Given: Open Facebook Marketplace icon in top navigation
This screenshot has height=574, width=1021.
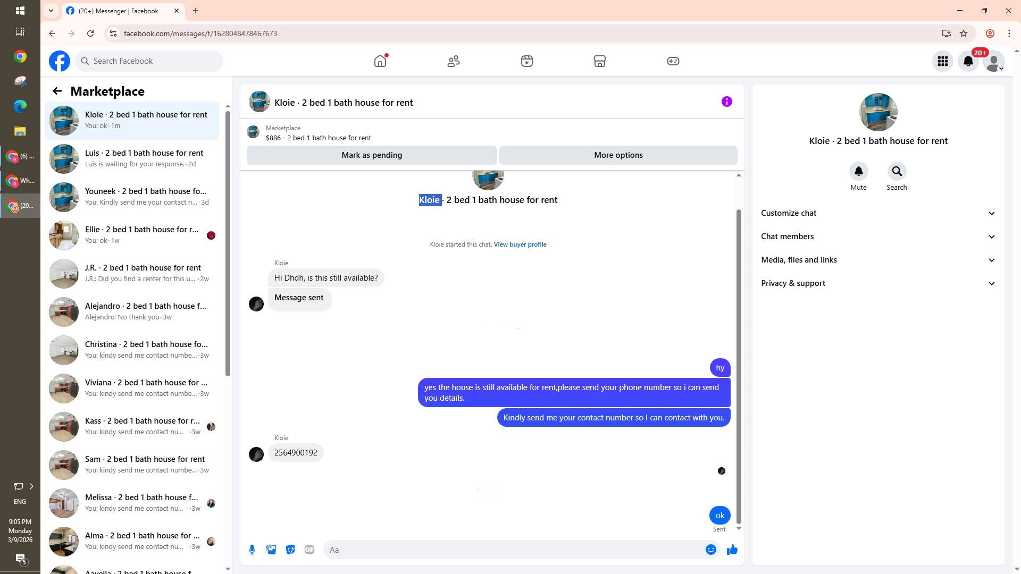Looking at the screenshot, I should (x=600, y=61).
